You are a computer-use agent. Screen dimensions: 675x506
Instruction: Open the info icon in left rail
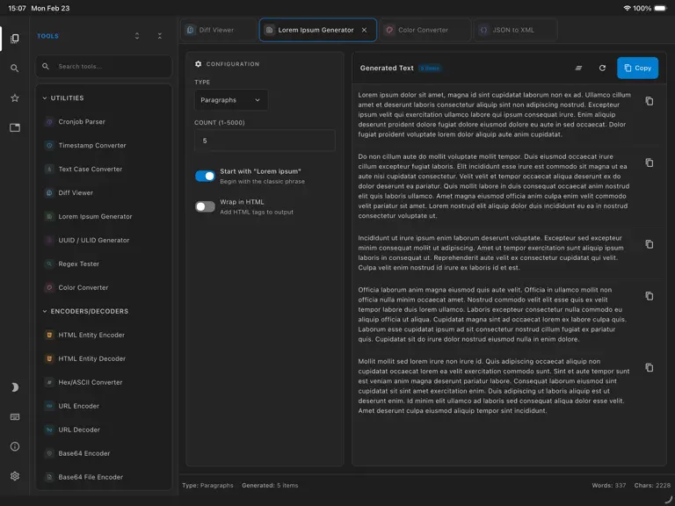point(15,446)
